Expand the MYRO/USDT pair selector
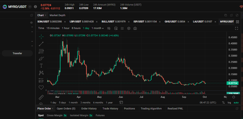The width and height of the screenshot is (243, 119). coord(30,7)
